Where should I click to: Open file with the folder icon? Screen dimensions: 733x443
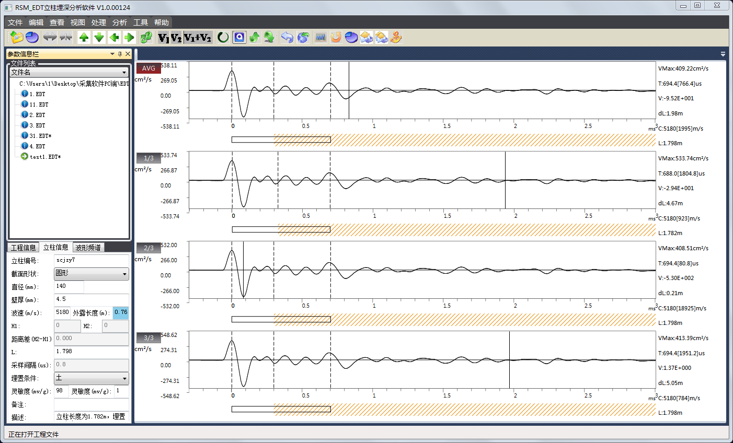17,37
